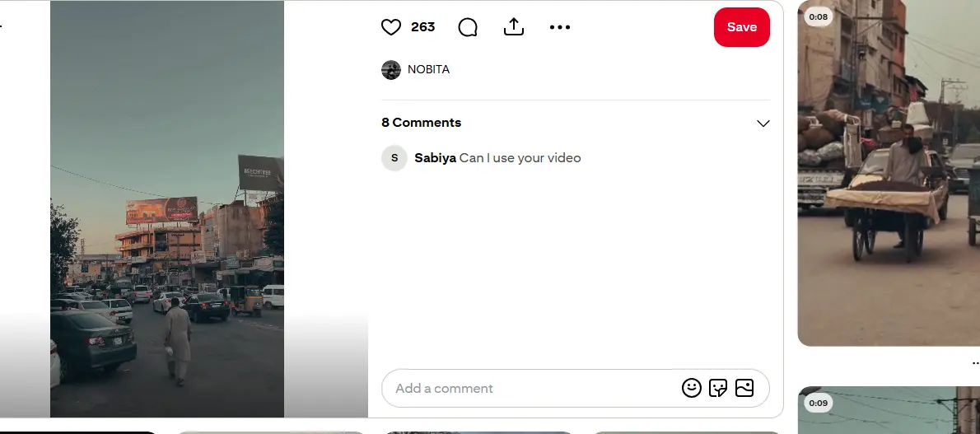Viewport: 980px width, 434px height.
Task: Click the 263 likes count
Action: point(423,27)
